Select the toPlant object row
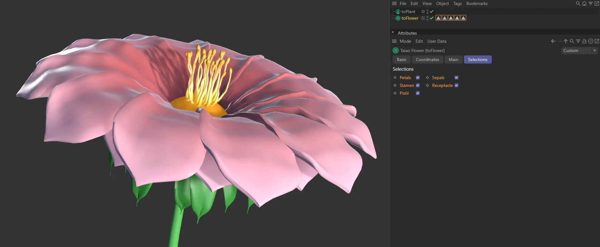 (408, 12)
